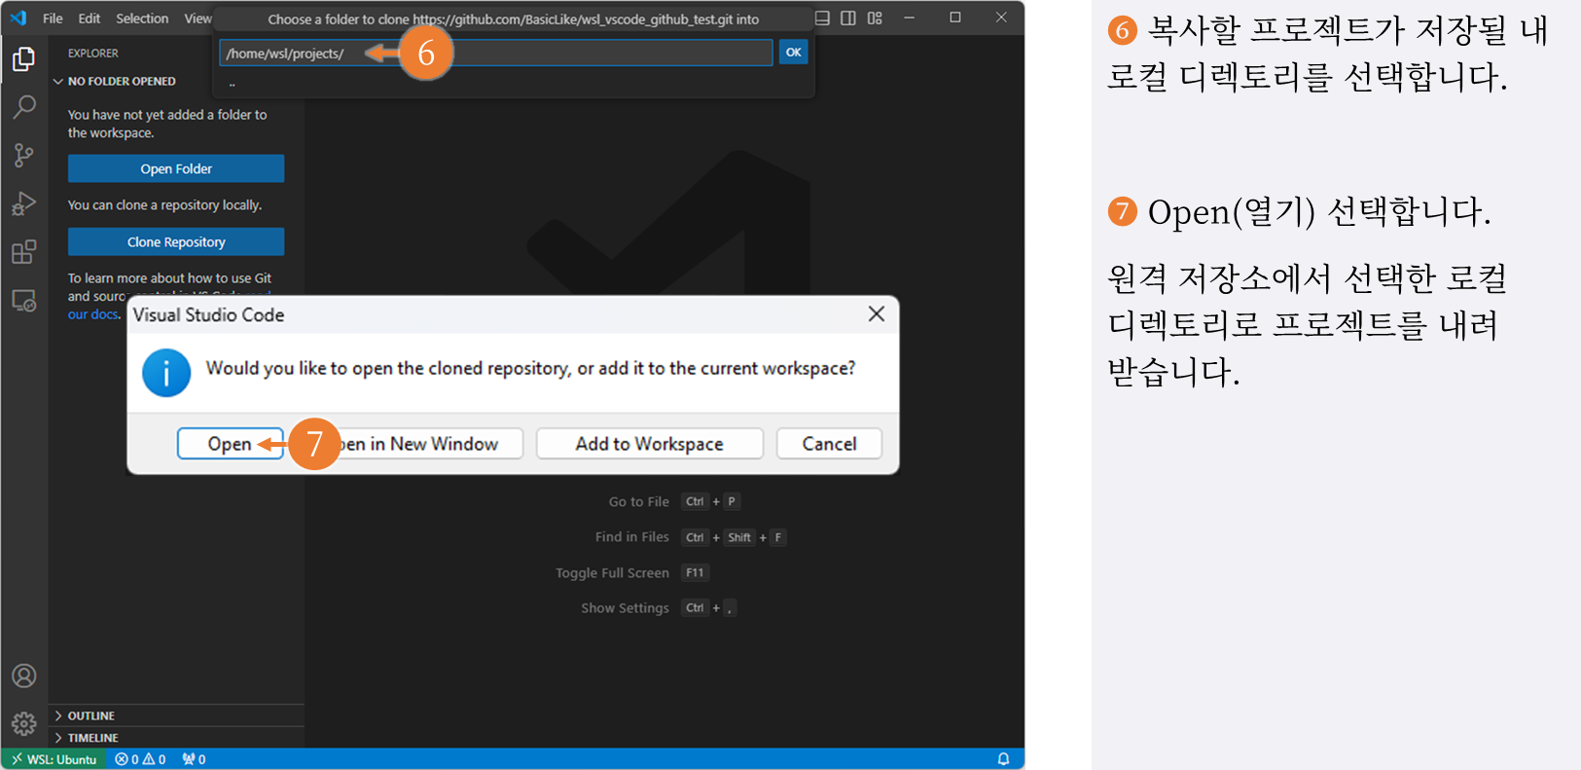Open the Manage gear icon
This screenshot has height=770, width=1581.
23,723
